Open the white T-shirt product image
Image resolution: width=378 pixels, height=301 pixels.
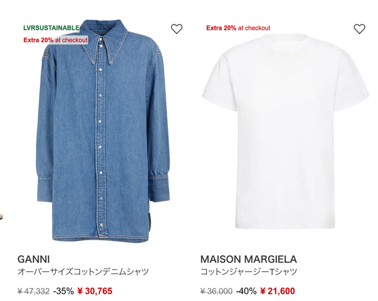point(285,131)
